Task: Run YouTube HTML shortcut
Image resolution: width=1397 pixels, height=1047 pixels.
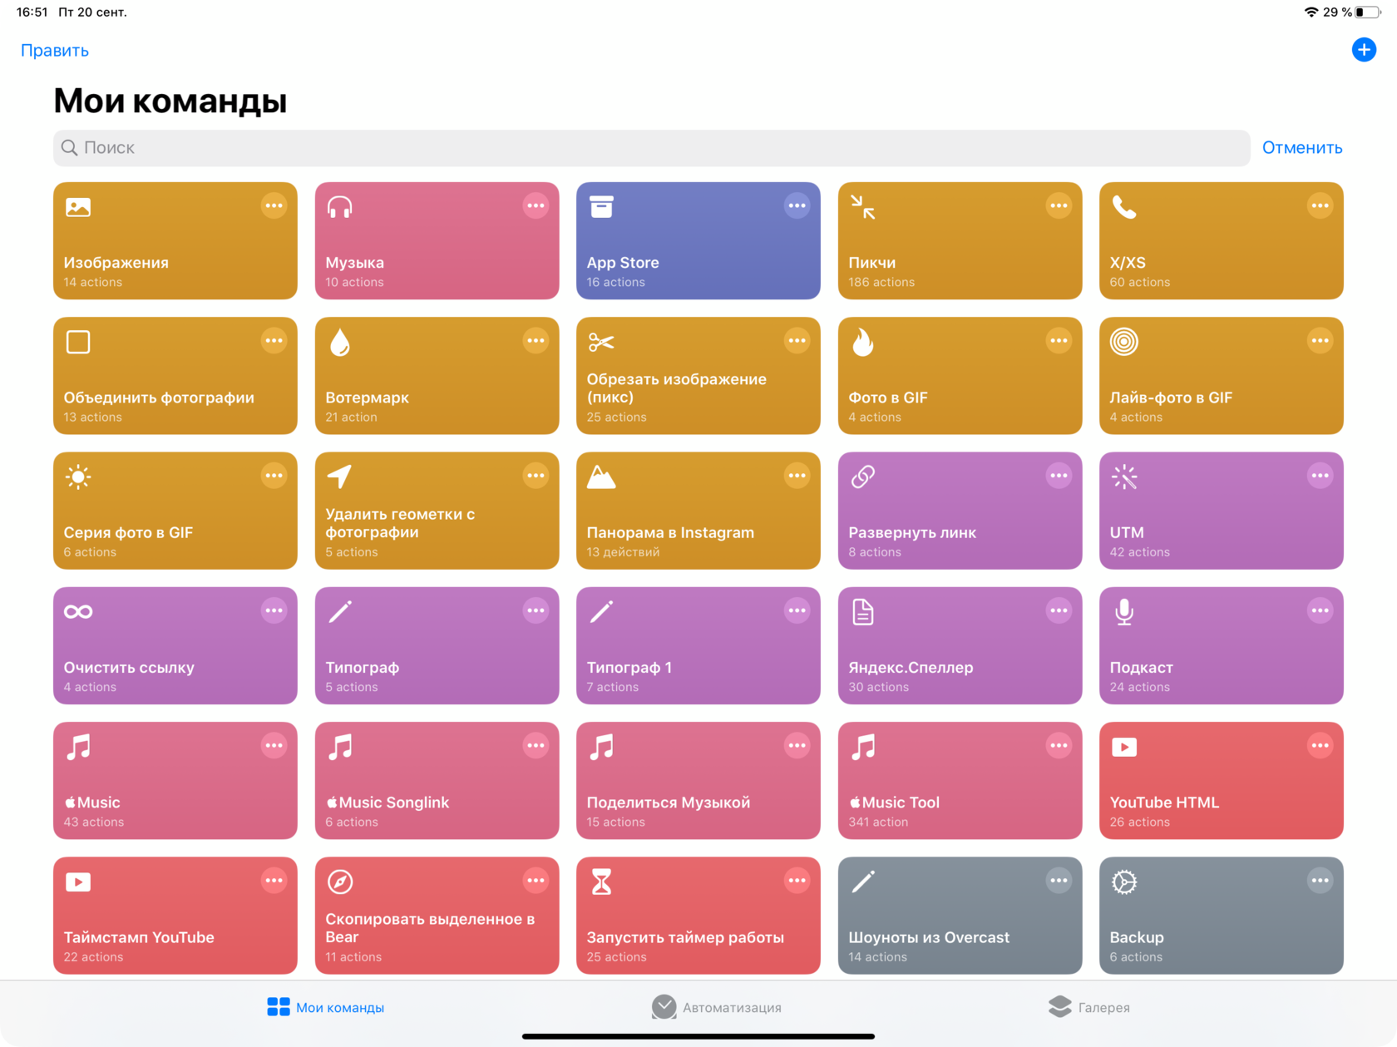Action: coord(1222,781)
